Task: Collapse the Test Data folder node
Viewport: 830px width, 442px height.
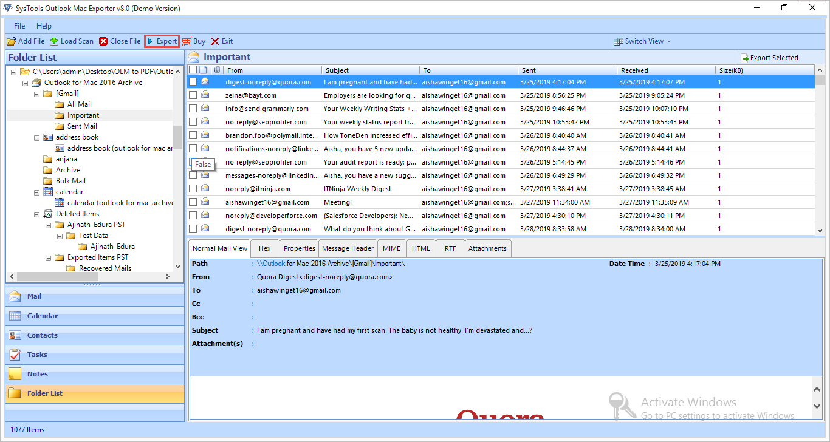Action: tap(59, 236)
